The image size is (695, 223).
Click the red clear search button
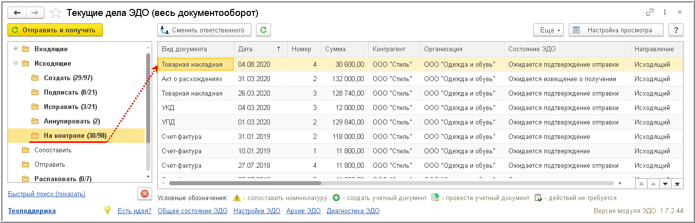144,194
